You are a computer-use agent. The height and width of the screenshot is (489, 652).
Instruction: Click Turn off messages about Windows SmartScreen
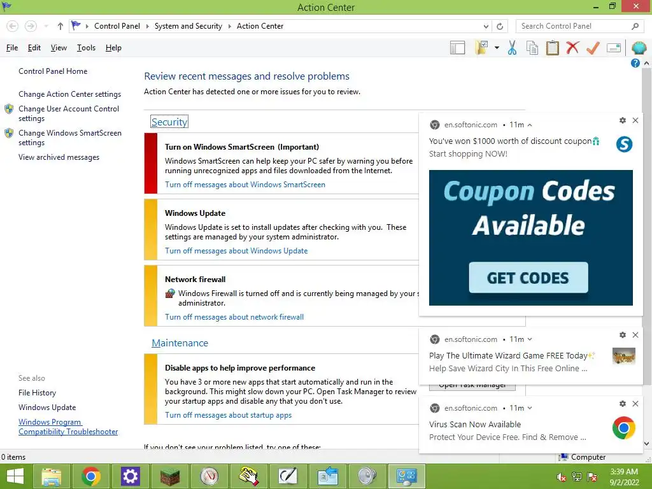[x=245, y=185]
